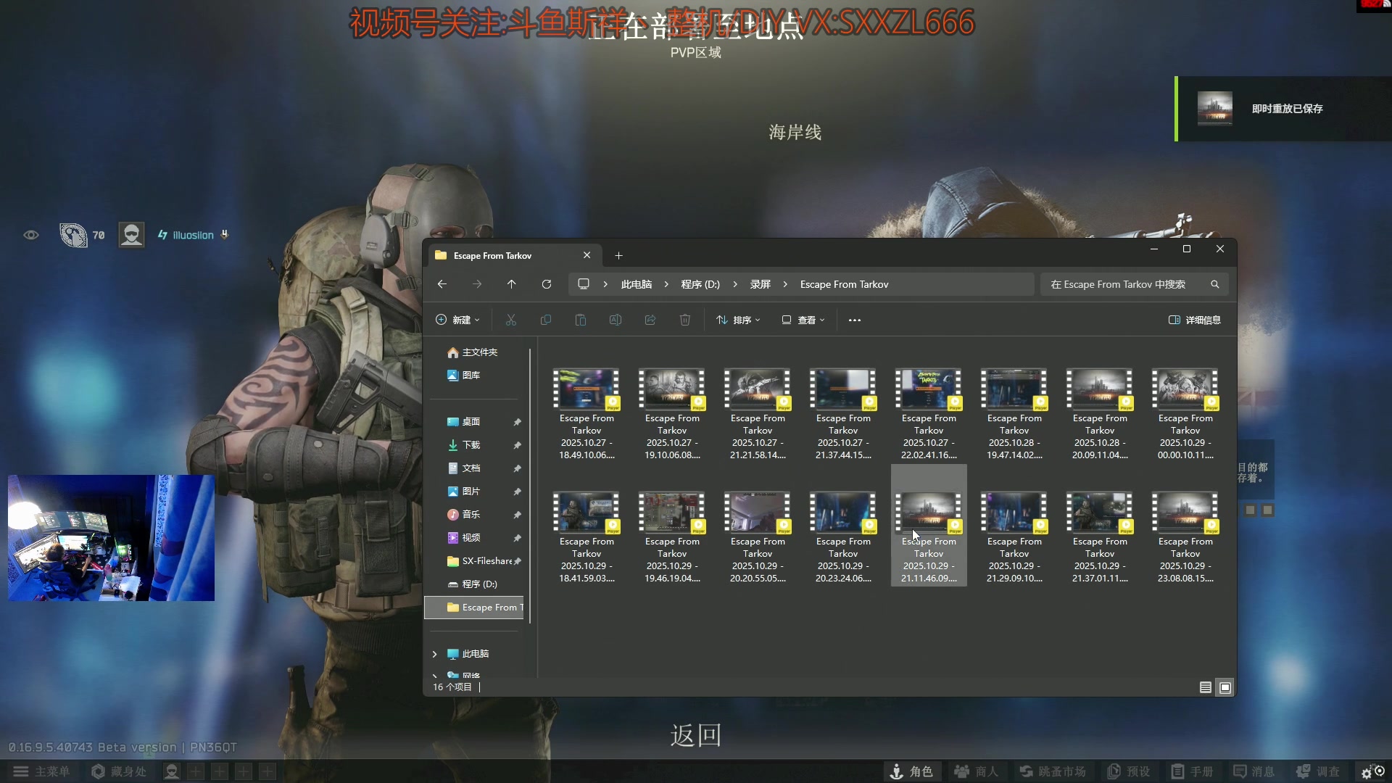Open the 排序 sort dropdown
Screen dimensions: 1392x783
pos(738,320)
